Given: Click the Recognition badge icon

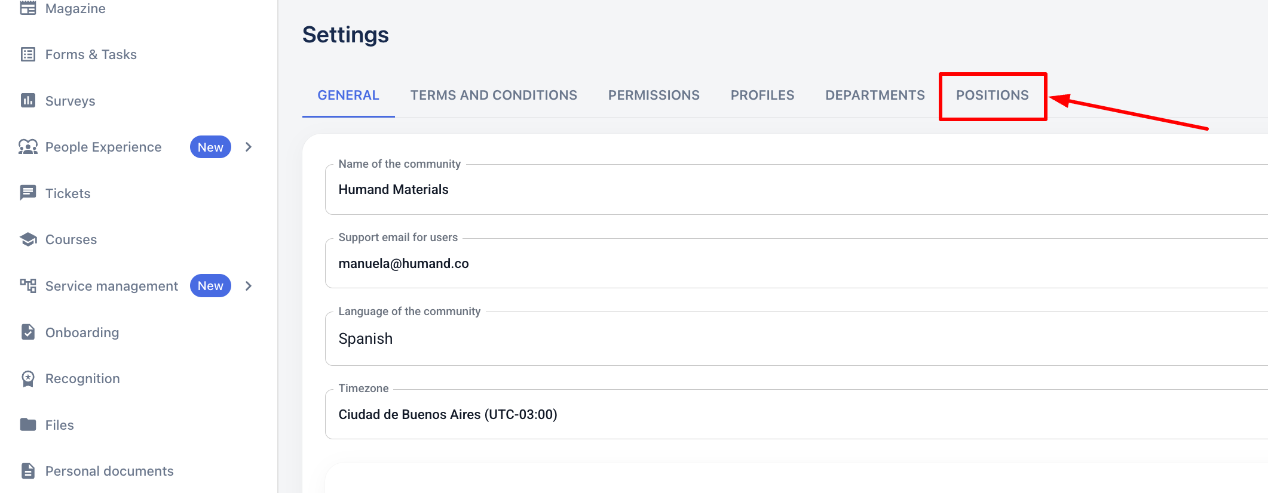Looking at the screenshot, I should click(x=27, y=378).
